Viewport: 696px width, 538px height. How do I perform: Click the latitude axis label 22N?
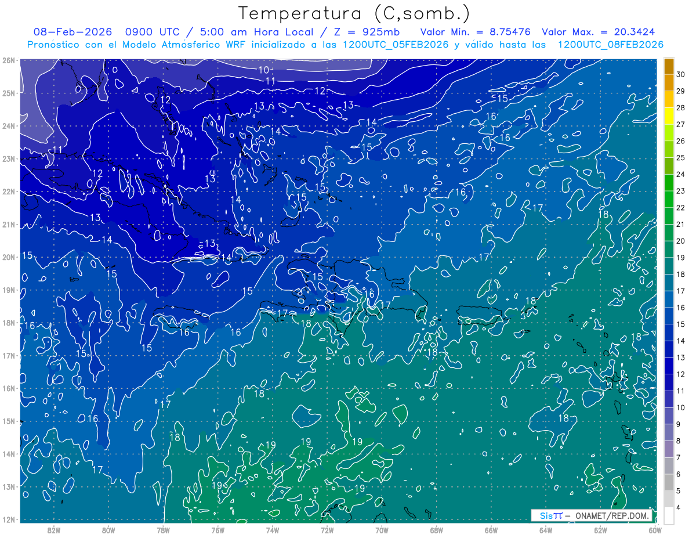(8, 191)
